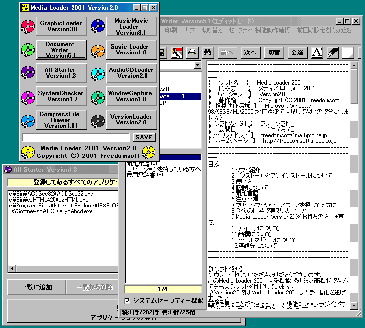Image resolution: width=365 pixels, height=328 pixels.
Task: Open the 印刷 menu
Action: pos(171,30)
